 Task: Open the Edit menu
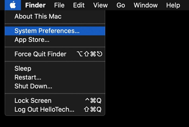tap(79, 5)
